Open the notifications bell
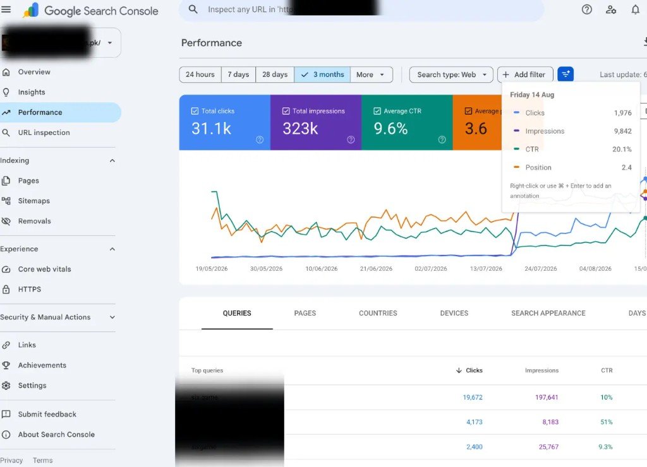The width and height of the screenshot is (647, 467). [636, 9]
